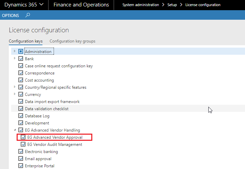Image resolution: width=245 pixels, height=169 pixels.
Task: Select the Enterprise Portal label
Action: point(40,166)
